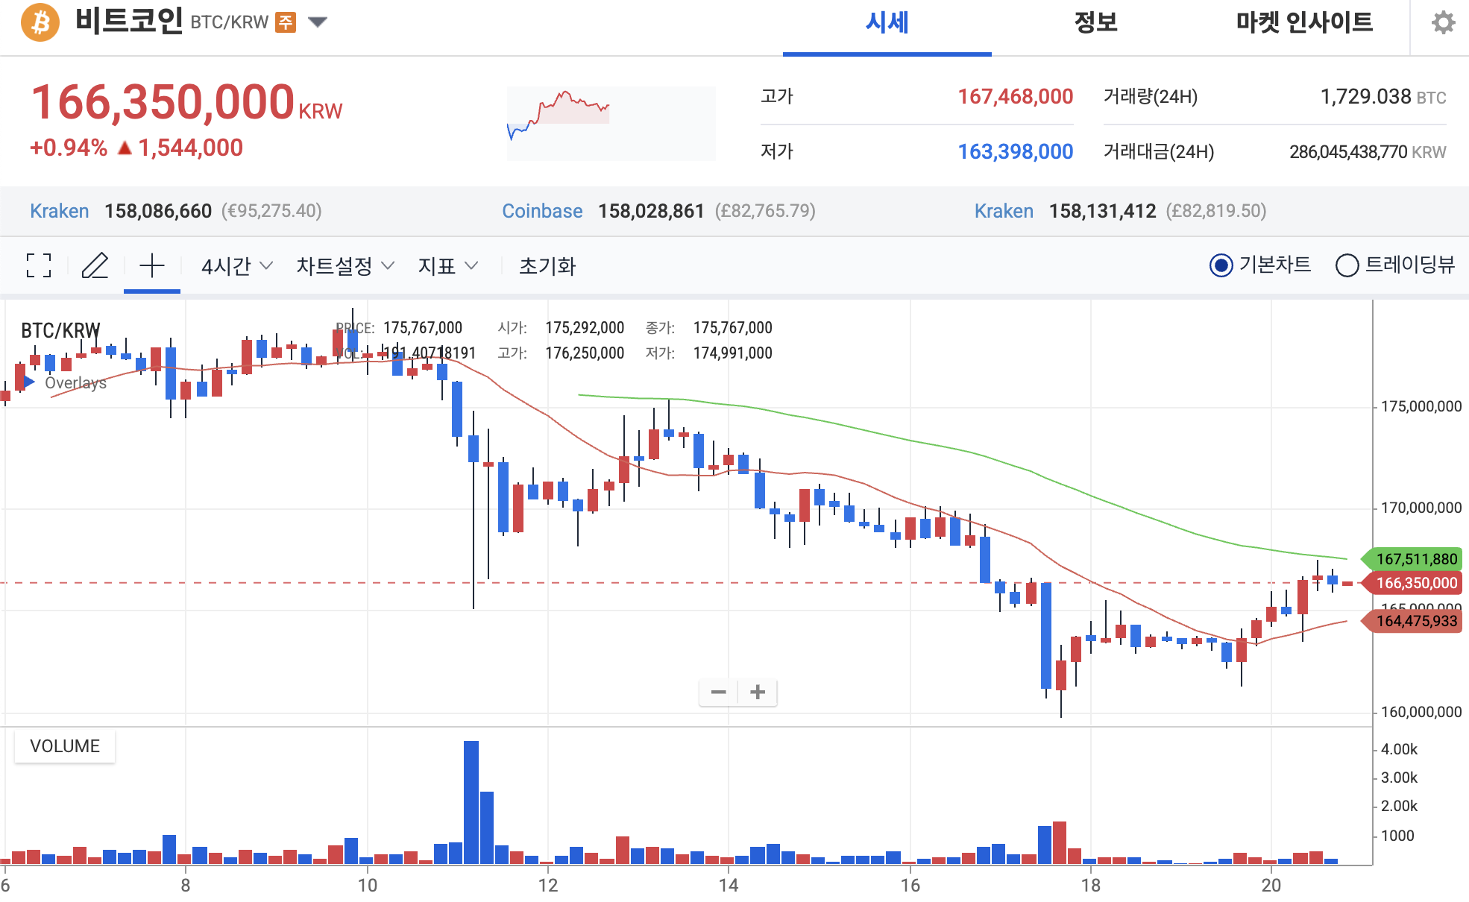Click the fullscreen chart icon
1469x902 pixels.
pos(38,266)
